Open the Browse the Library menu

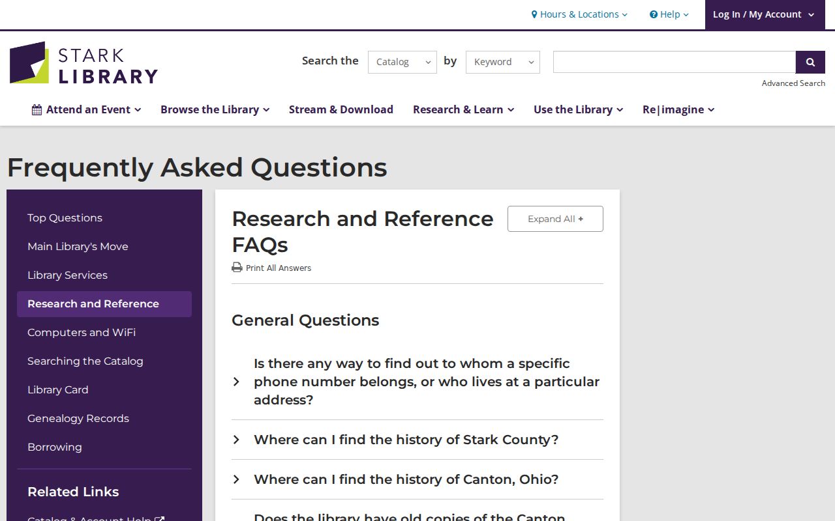click(215, 109)
